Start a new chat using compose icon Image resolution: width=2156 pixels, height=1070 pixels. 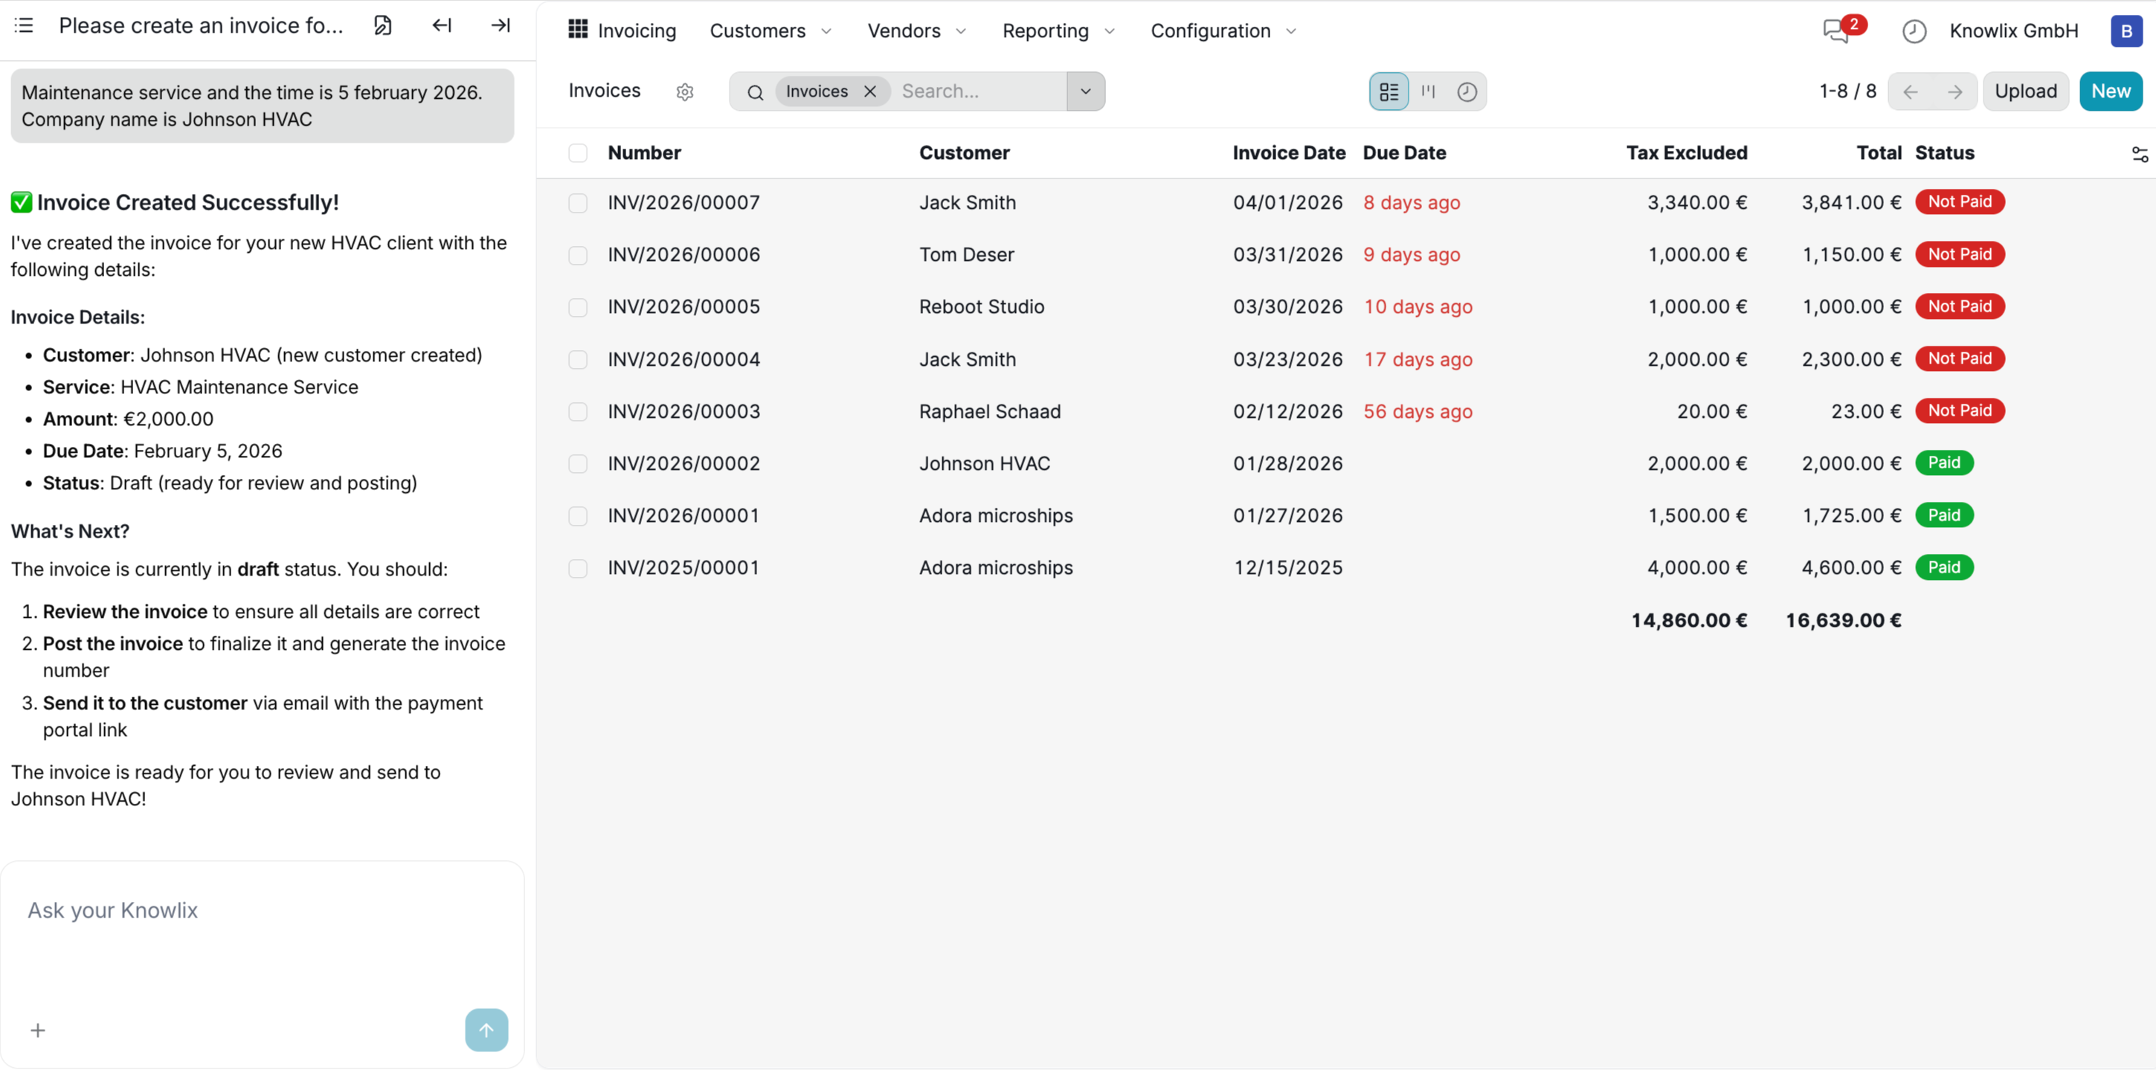point(382,25)
